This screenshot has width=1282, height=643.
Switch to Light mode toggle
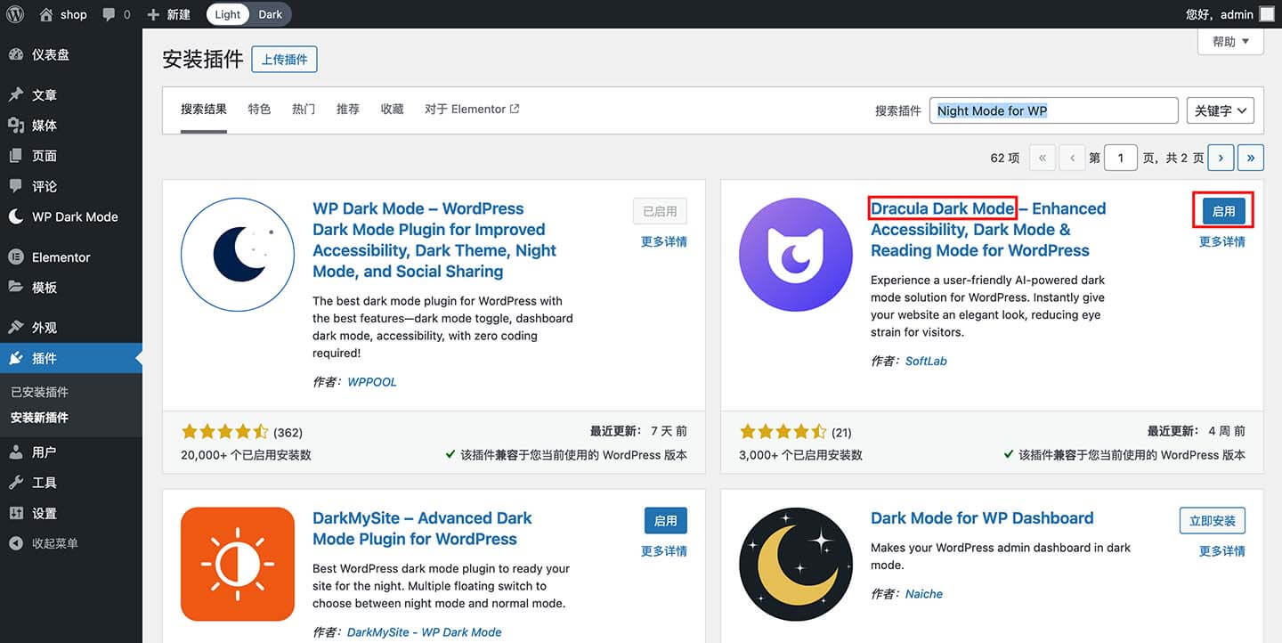[228, 14]
